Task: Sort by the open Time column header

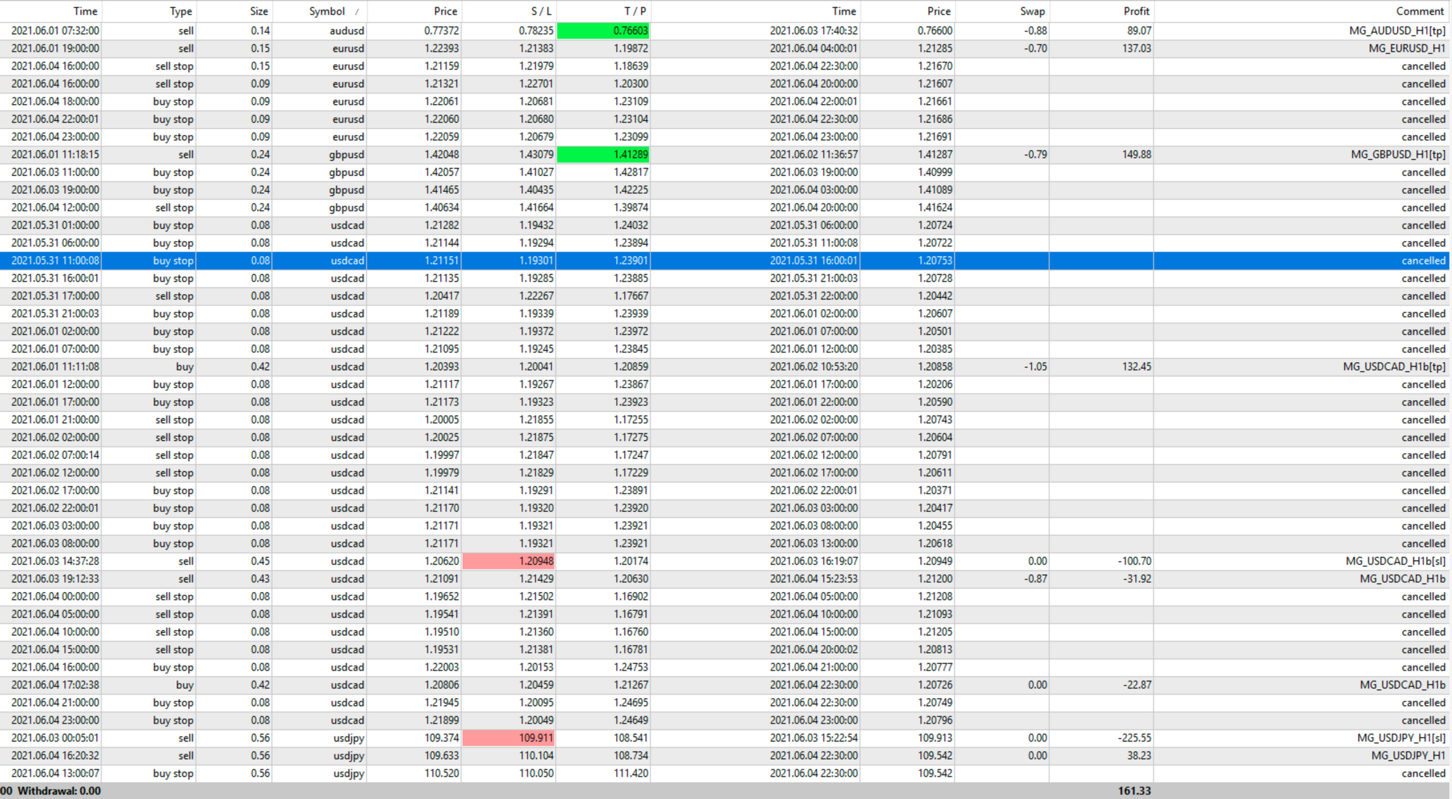Action: pyautogui.click(x=85, y=11)
